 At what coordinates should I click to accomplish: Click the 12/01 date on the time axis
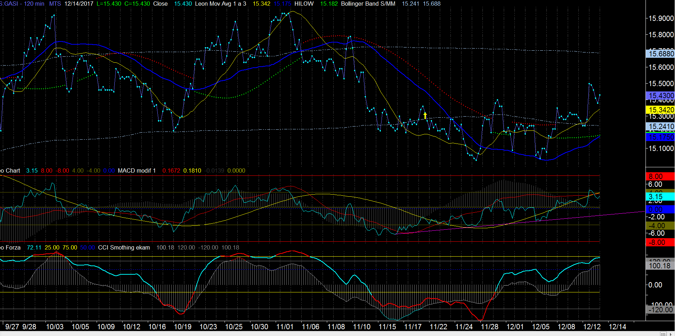tap(515, 327)
